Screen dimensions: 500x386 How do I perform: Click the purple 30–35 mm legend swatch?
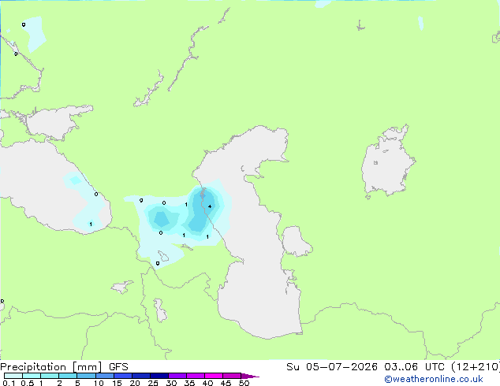pos(177,376)
